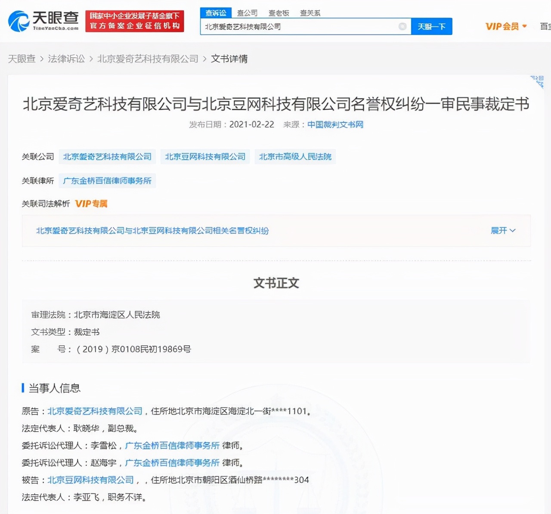Viewport: 551px width, 514px height.
Task: Expand the 展开 section for related disputes
Action: coord(503,231)
